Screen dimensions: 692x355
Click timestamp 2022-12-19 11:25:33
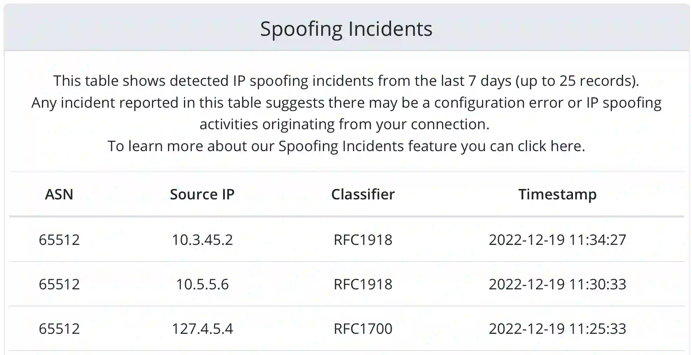tap(557, 329)
